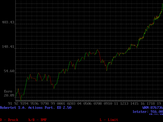Click the 20.09 price axis label
The image size is (163, 122).
click(9, 95)
